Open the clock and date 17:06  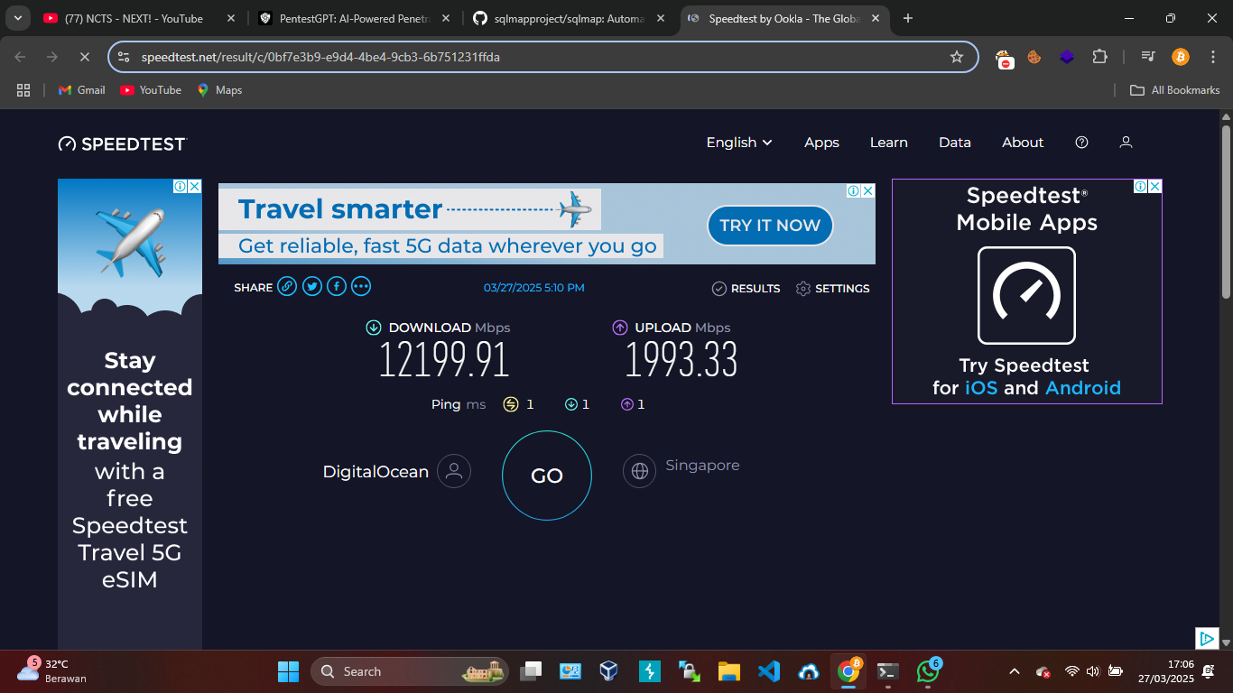[1166, 671]
